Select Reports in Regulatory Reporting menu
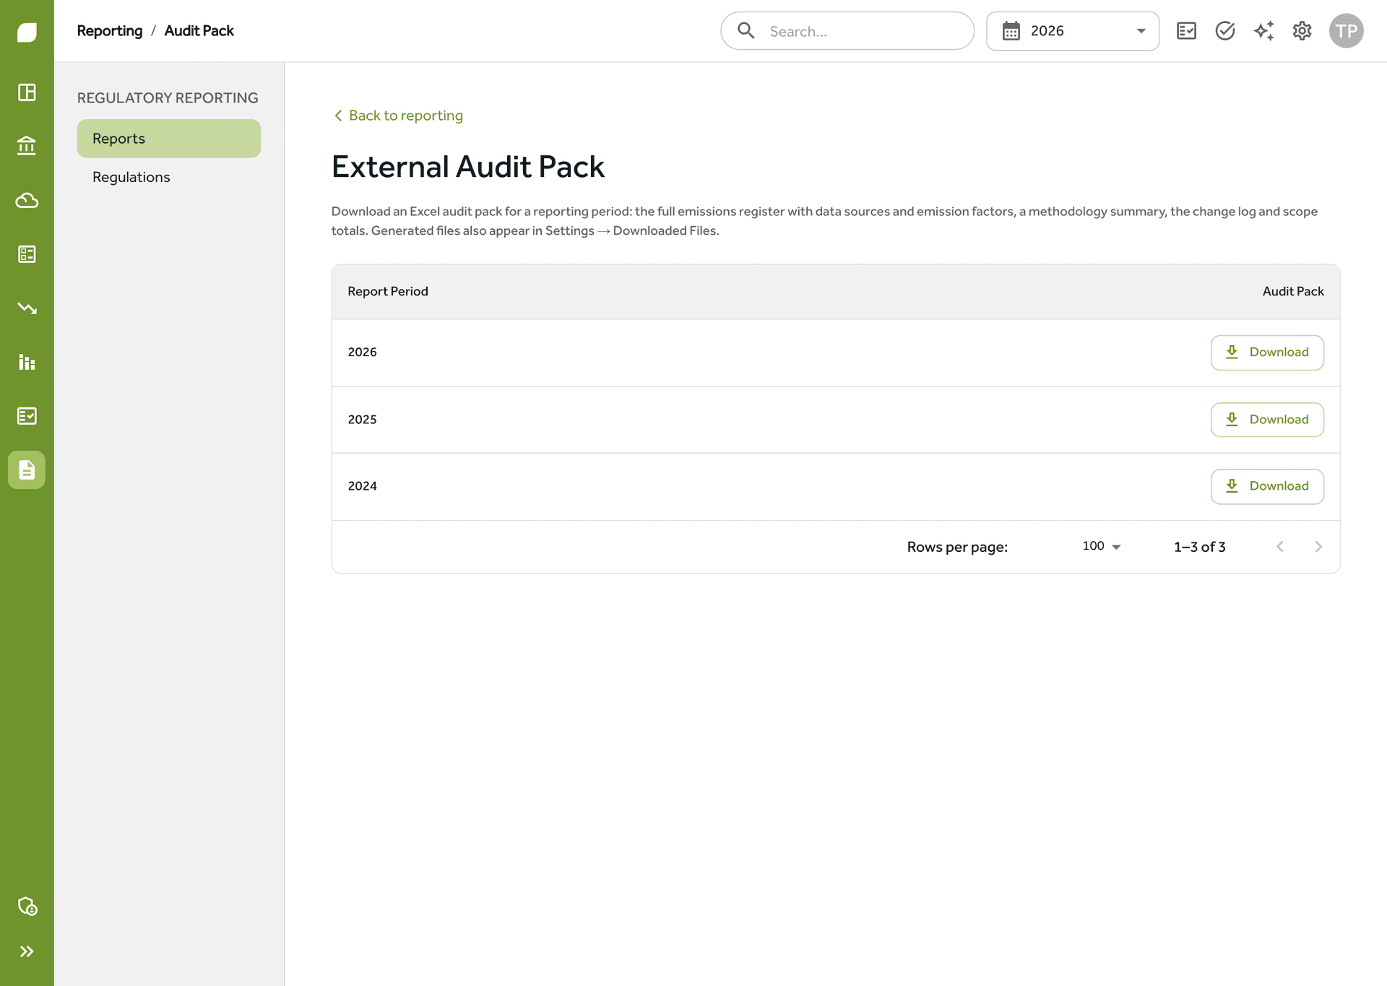Screen dimensions: 1387x986 pos(169,139)
